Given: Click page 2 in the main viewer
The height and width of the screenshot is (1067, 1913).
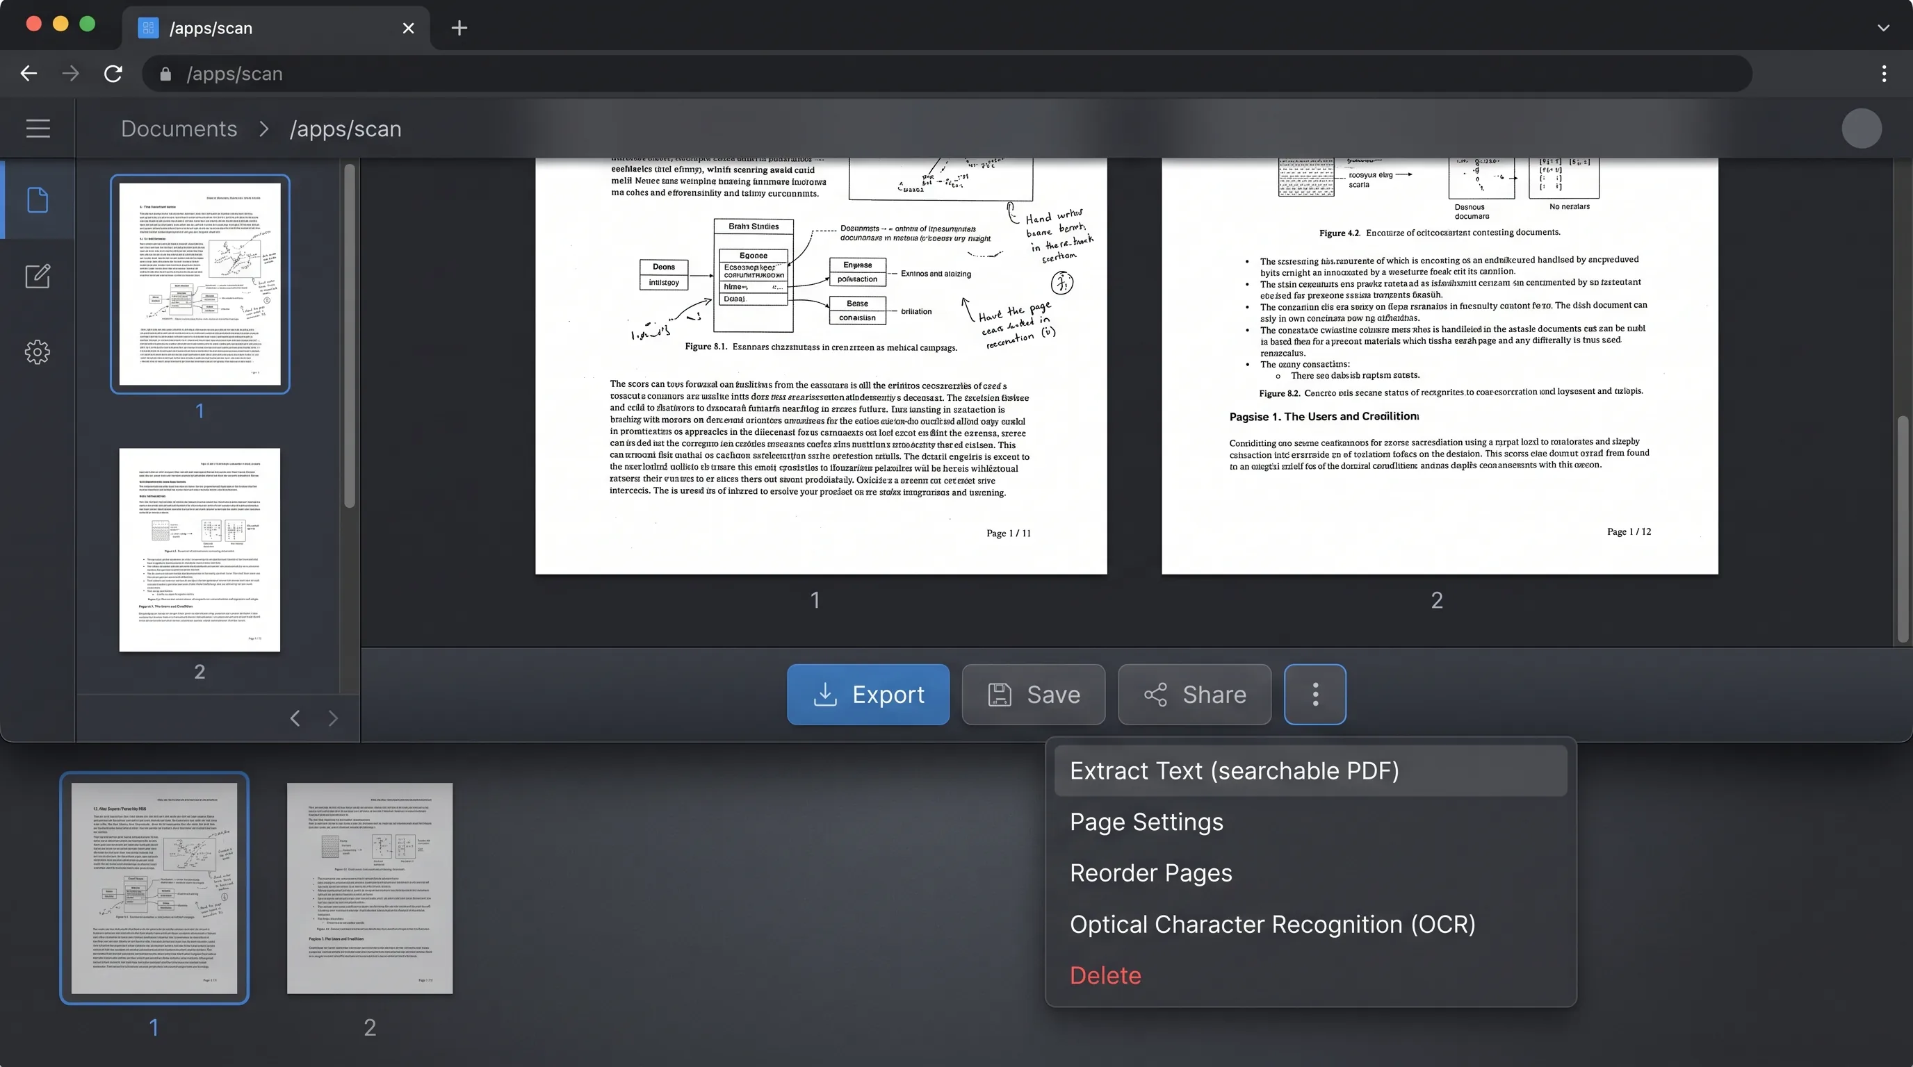Looking at the screenshot, I should [1439, 366].
